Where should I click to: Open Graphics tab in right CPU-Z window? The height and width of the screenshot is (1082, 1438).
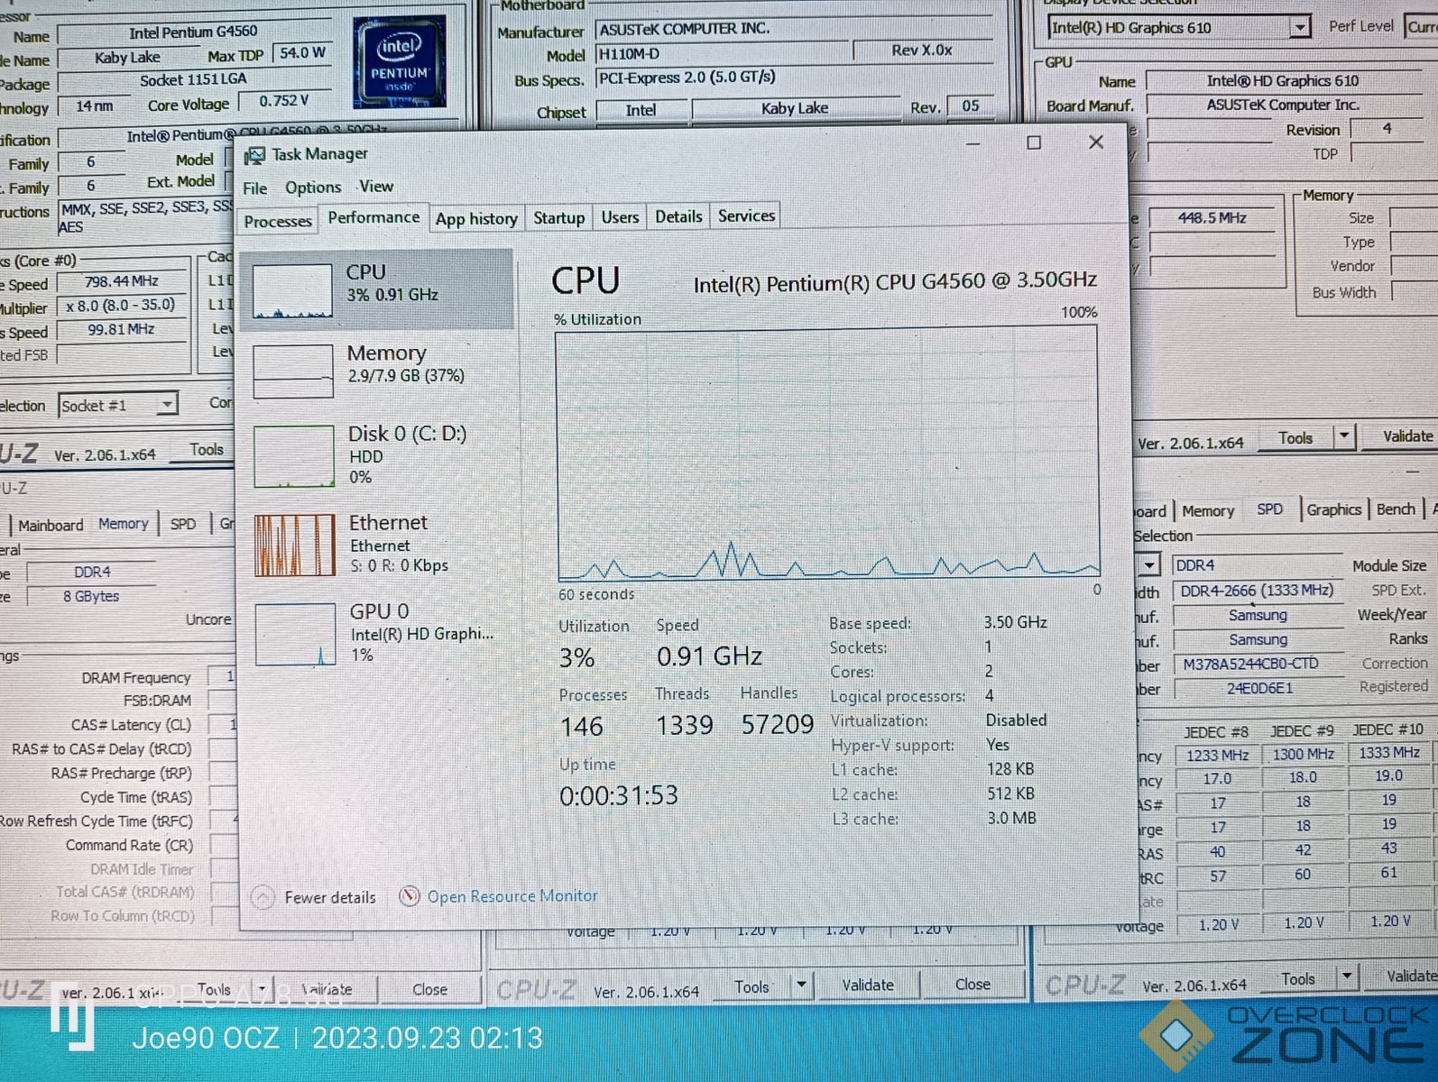[1333, 509]
